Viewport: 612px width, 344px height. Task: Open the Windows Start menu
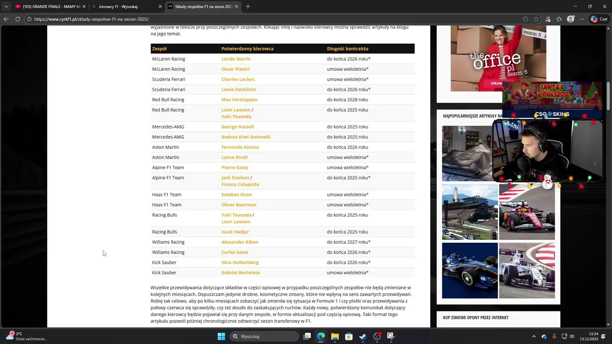click(x=221, y=336)
